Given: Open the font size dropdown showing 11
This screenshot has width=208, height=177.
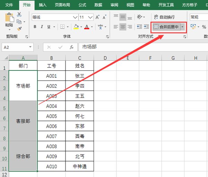Looking at the screenshot, I should tap(90, 17).
